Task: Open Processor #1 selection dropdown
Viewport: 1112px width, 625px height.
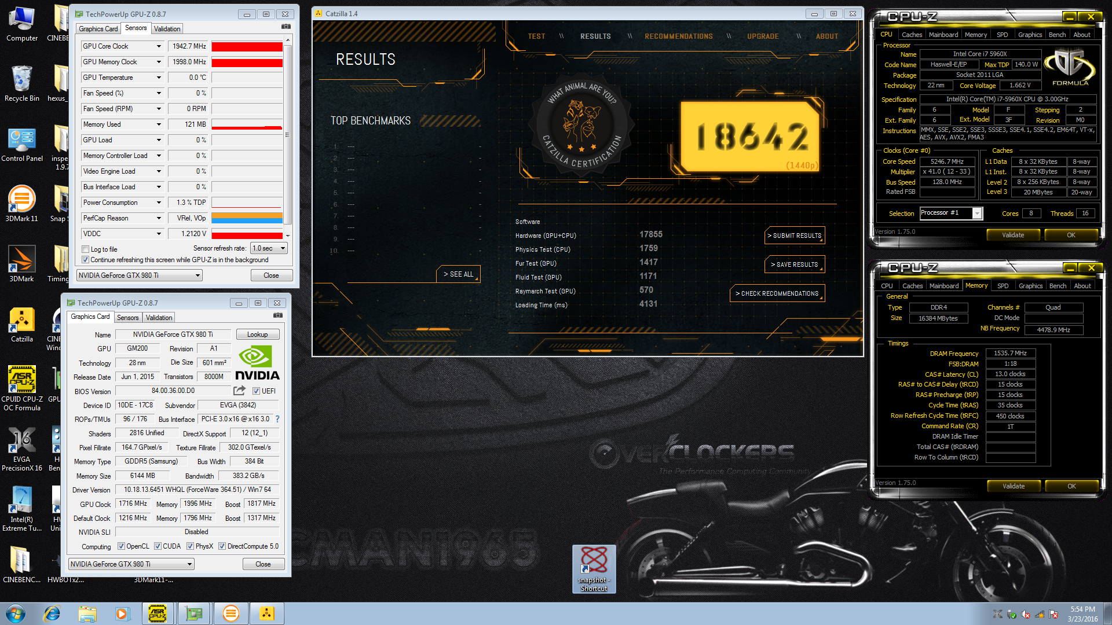Action: [951, 213]
